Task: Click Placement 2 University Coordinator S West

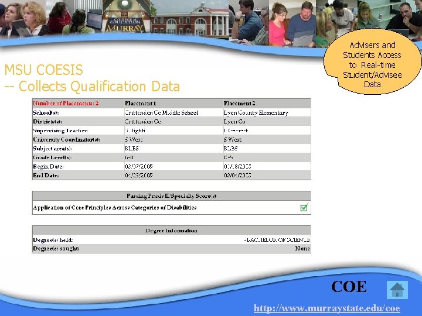Action: click(232, 139)
